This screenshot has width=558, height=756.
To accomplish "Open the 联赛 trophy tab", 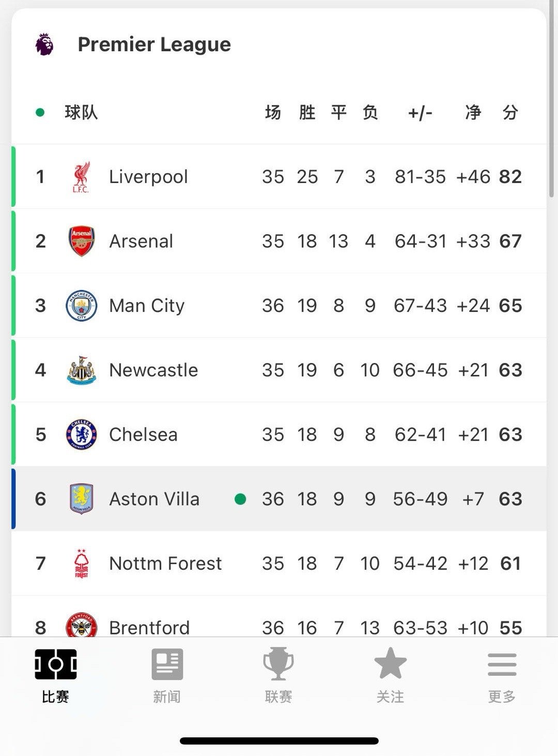I will (x=278, y=676).
